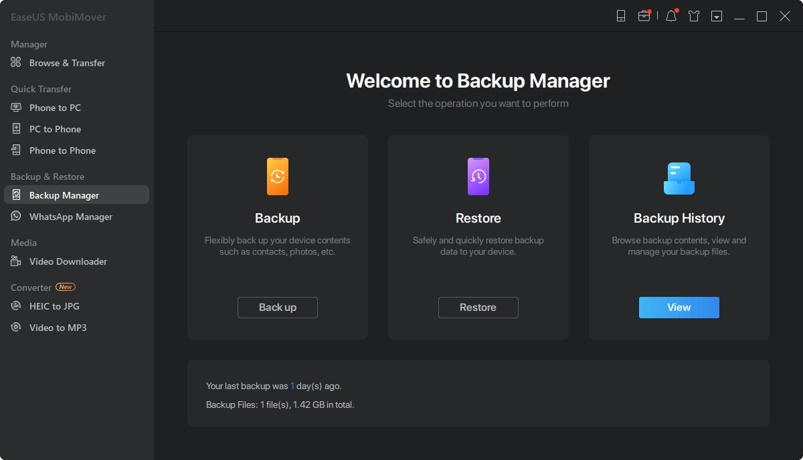Click the shirt skin icon in title bar
Image resolution: width=803 pixels, height=460 pixels.
pyautogui.click(x=694, y=16)
